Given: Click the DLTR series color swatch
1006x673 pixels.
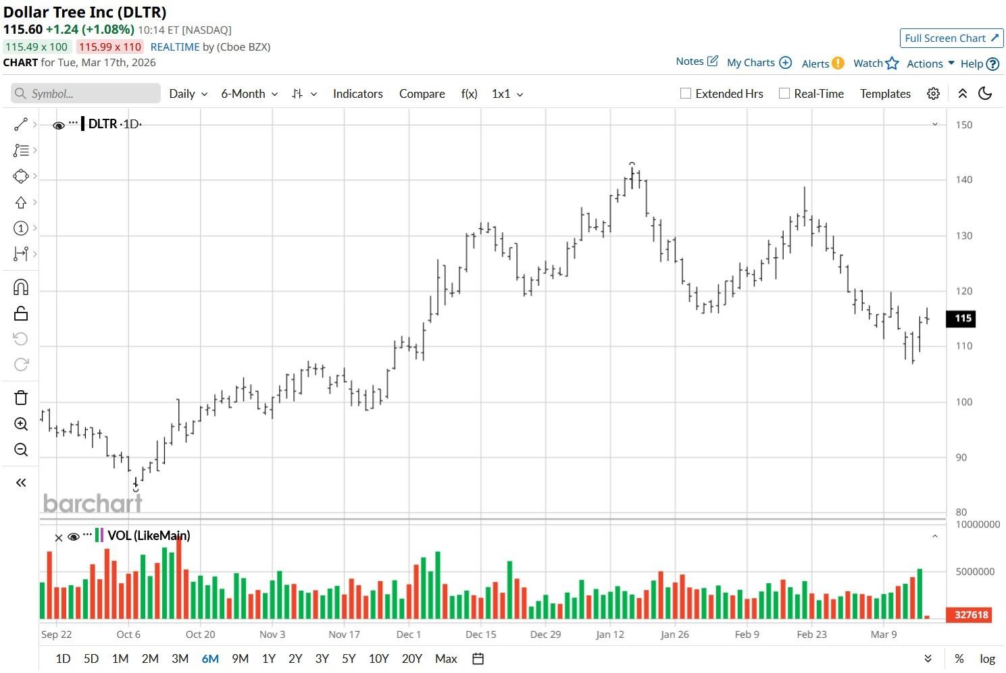Looking at the screenshot, I should [82, 124].
